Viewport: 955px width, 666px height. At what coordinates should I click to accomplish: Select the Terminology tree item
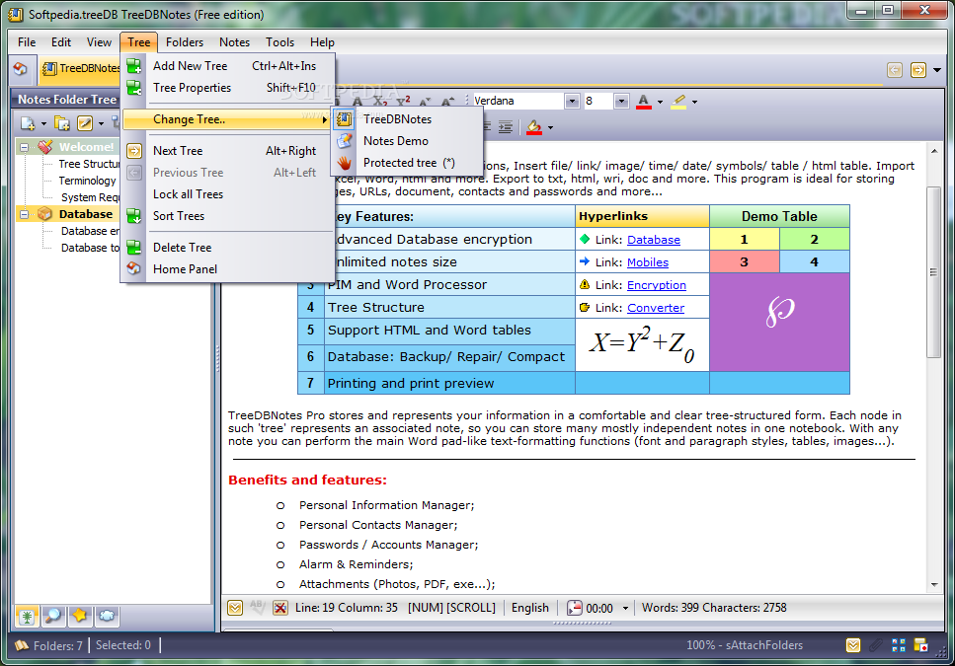pyautogui.click(x=87, y=181)
